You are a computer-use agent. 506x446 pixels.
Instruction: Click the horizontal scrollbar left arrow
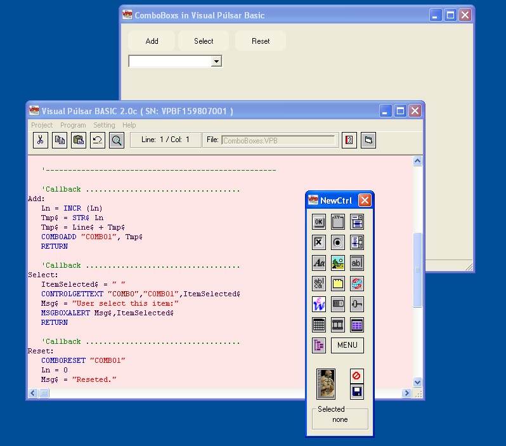click(x=32, y=393)
